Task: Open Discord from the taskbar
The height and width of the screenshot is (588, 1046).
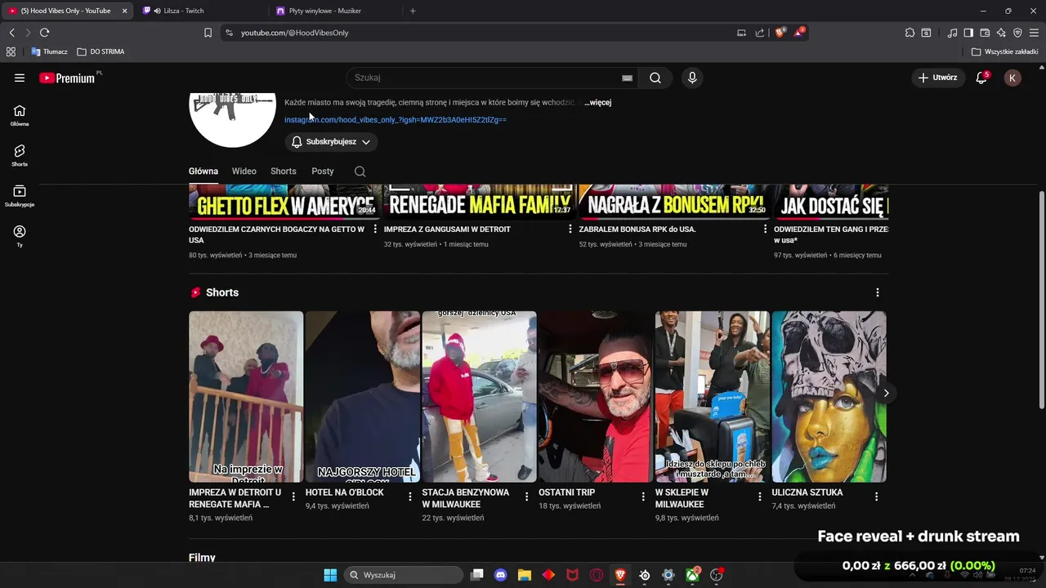Action: point(501,575)
